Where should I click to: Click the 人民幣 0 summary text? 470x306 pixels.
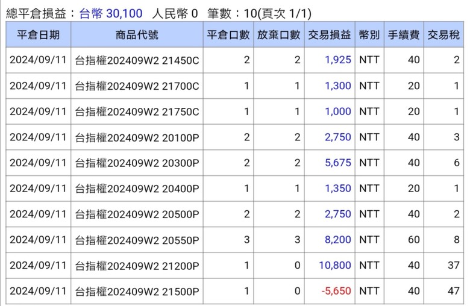pyautogui.click(x=175, y=13)
